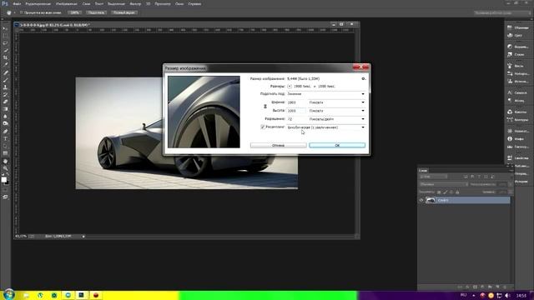Open the layer blend mode dropdown

pos(444,184)
